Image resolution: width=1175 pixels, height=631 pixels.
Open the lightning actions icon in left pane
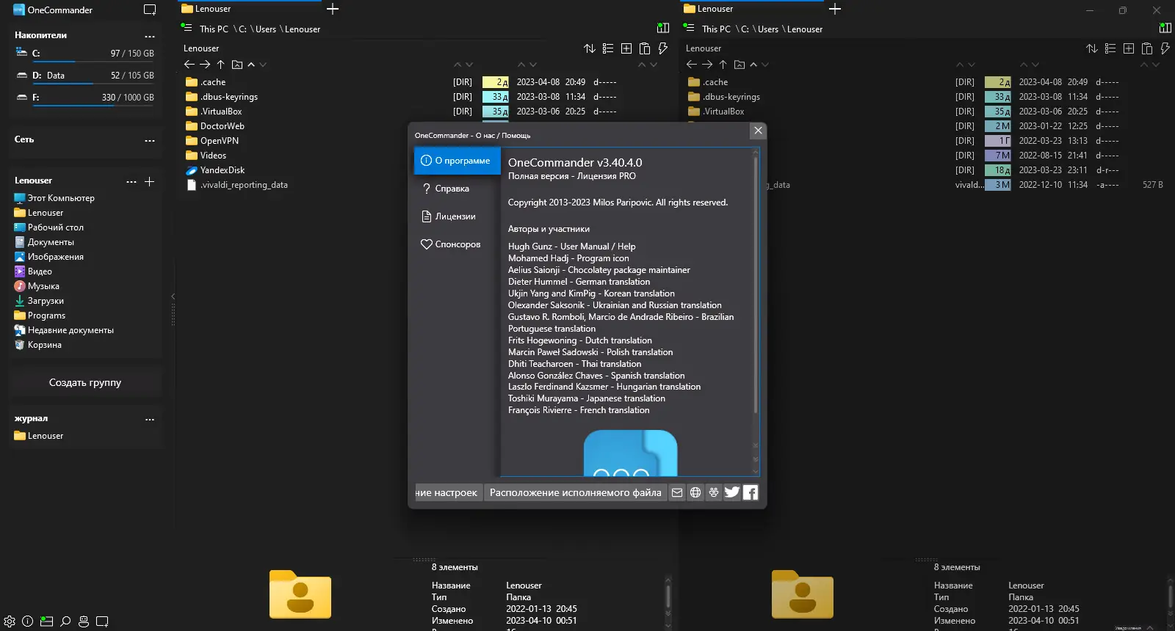pos(662,48)
